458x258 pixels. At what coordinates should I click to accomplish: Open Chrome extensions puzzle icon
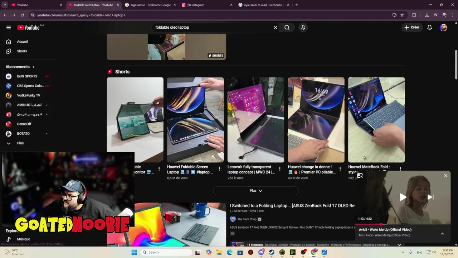point(414,15)
